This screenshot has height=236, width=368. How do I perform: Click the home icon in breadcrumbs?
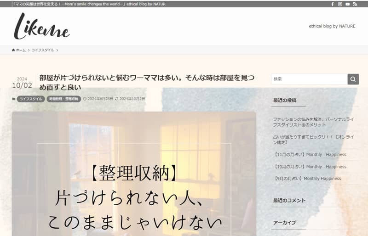tap(14, 50)
